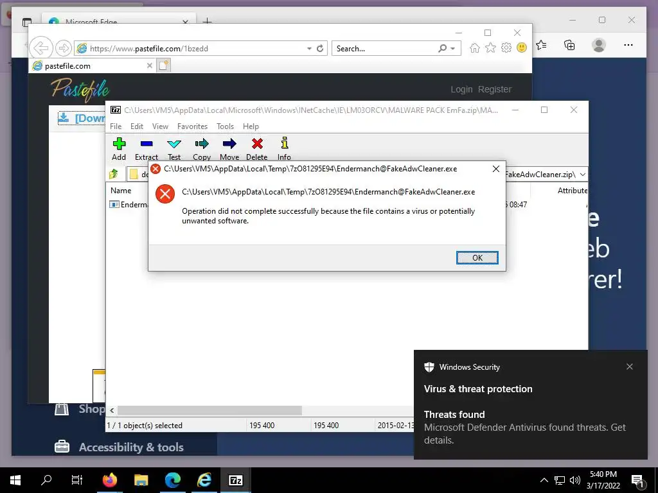The width and height of the screenshot is (658, 493).
Task: Switch to 7-Zip on the taskbar
Action: 235,480
